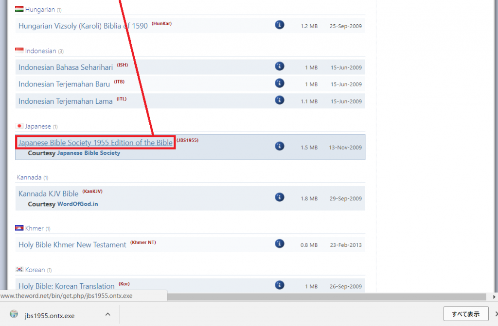Click jbs1955.ontx.exe file icon in download bar
This screenshot has height=326, width=498.
point(14,315)
